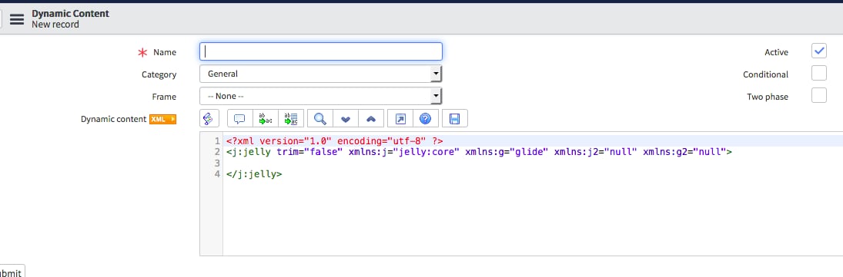Viewport: 843px width, 277px height.
Task: Open the Category dropdown showing General
Action: (321, 74)
